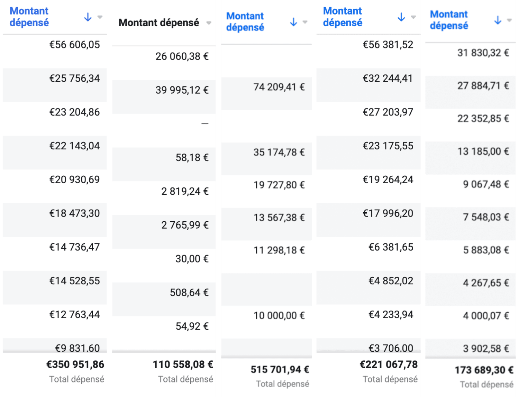Click sort arrow in column totaling €350 951,86
The height and width of the screenshot is (397, 519).
[x=88, y=17]
